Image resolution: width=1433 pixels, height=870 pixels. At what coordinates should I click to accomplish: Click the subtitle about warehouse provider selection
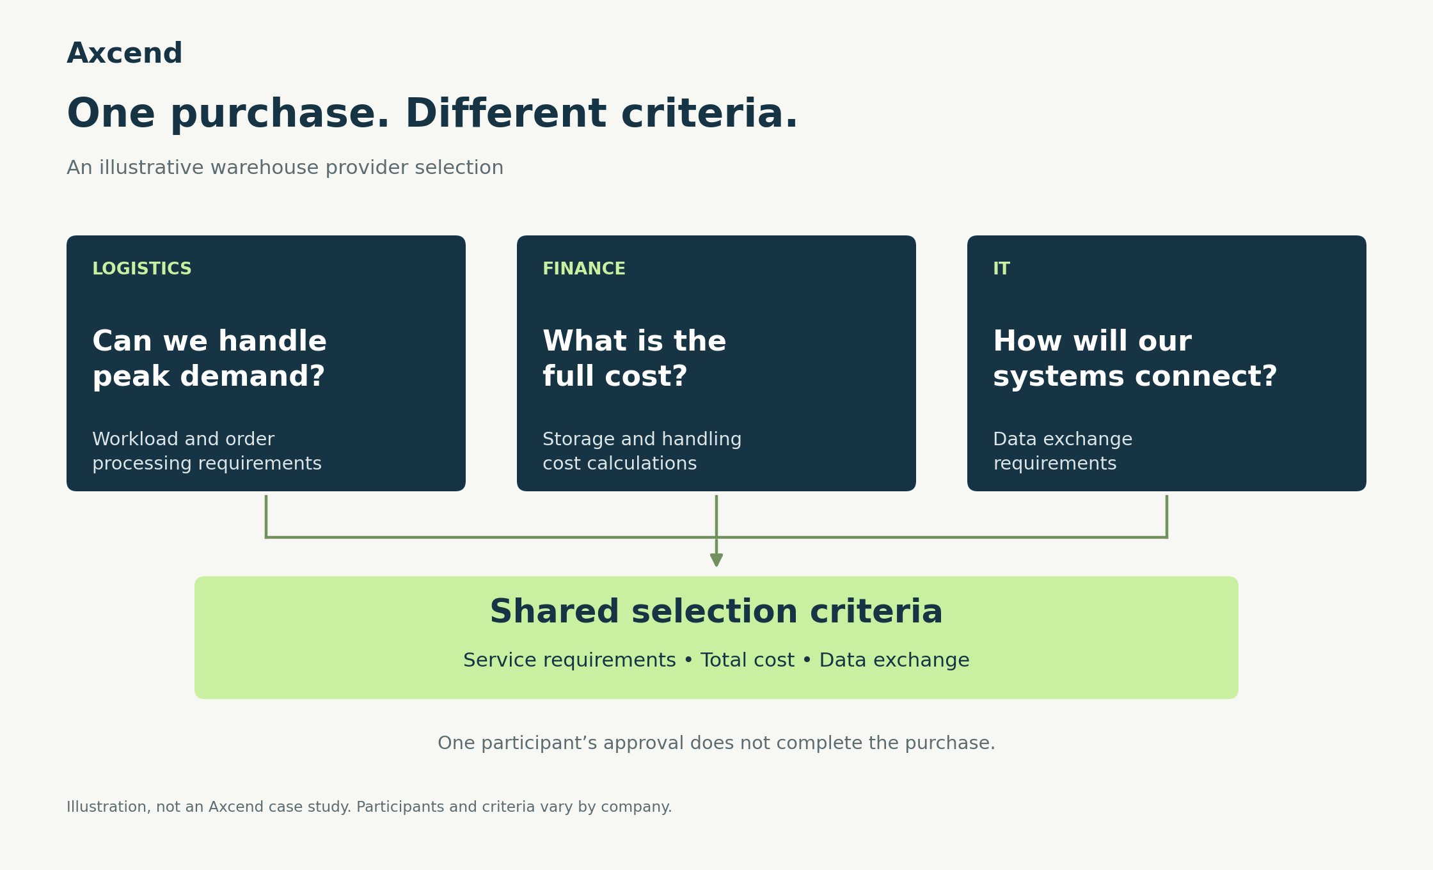click(285, 168)
